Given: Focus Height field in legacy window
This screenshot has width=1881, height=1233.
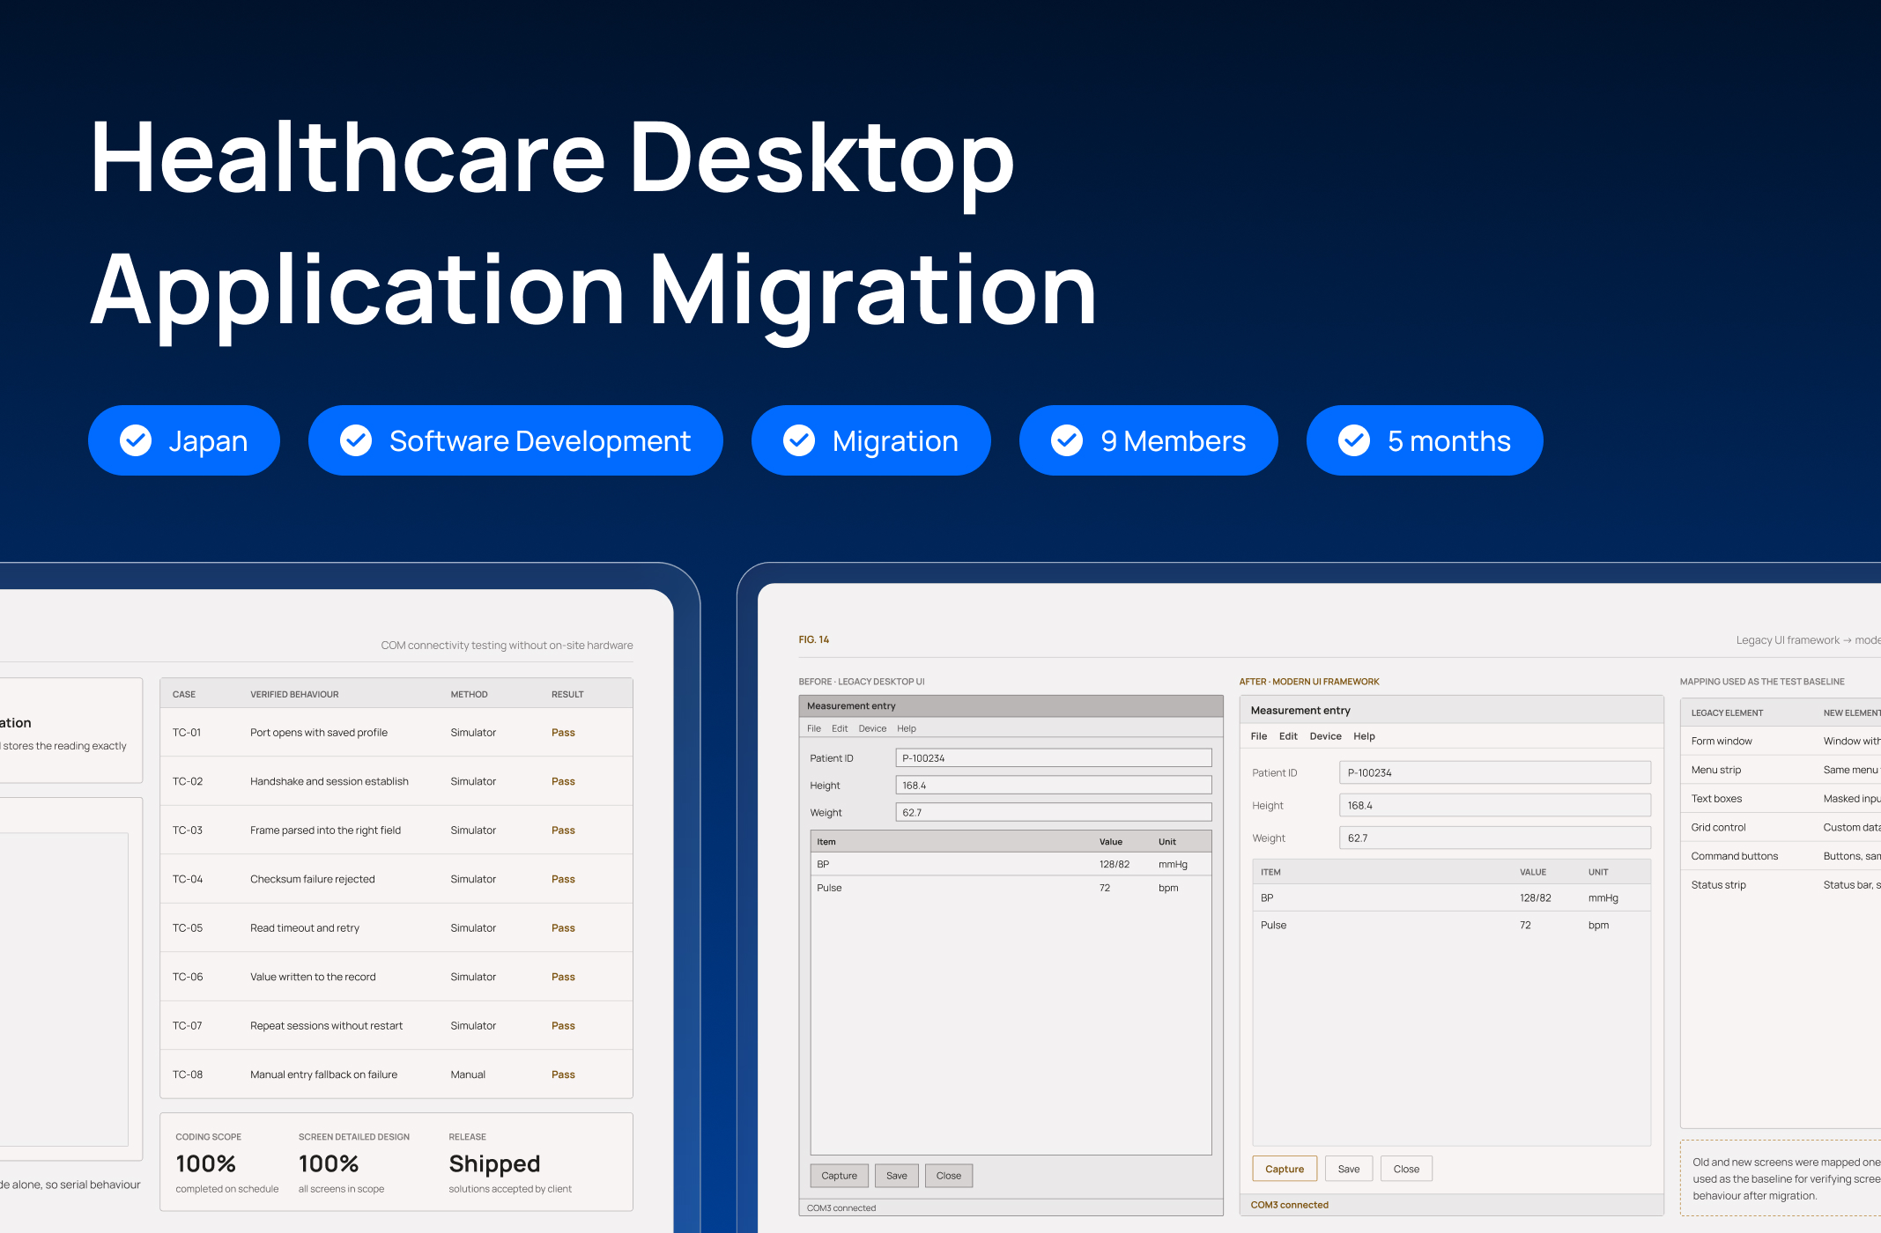Looking at the screenshot, I should pyautogui.click(x=1054, y=786).
